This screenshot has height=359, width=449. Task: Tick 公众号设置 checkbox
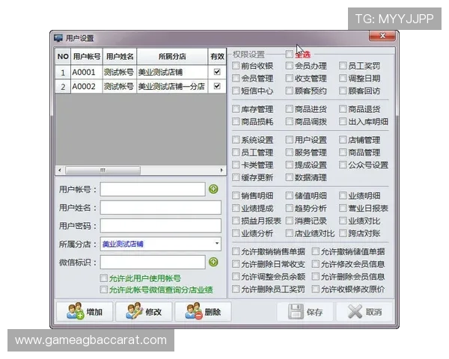[x=343, y=165]
